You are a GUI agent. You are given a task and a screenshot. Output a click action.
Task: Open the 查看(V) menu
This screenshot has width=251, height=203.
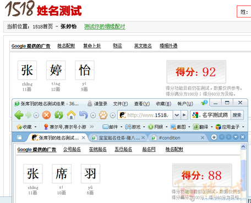pyautogui.click(x=142, y=104)
